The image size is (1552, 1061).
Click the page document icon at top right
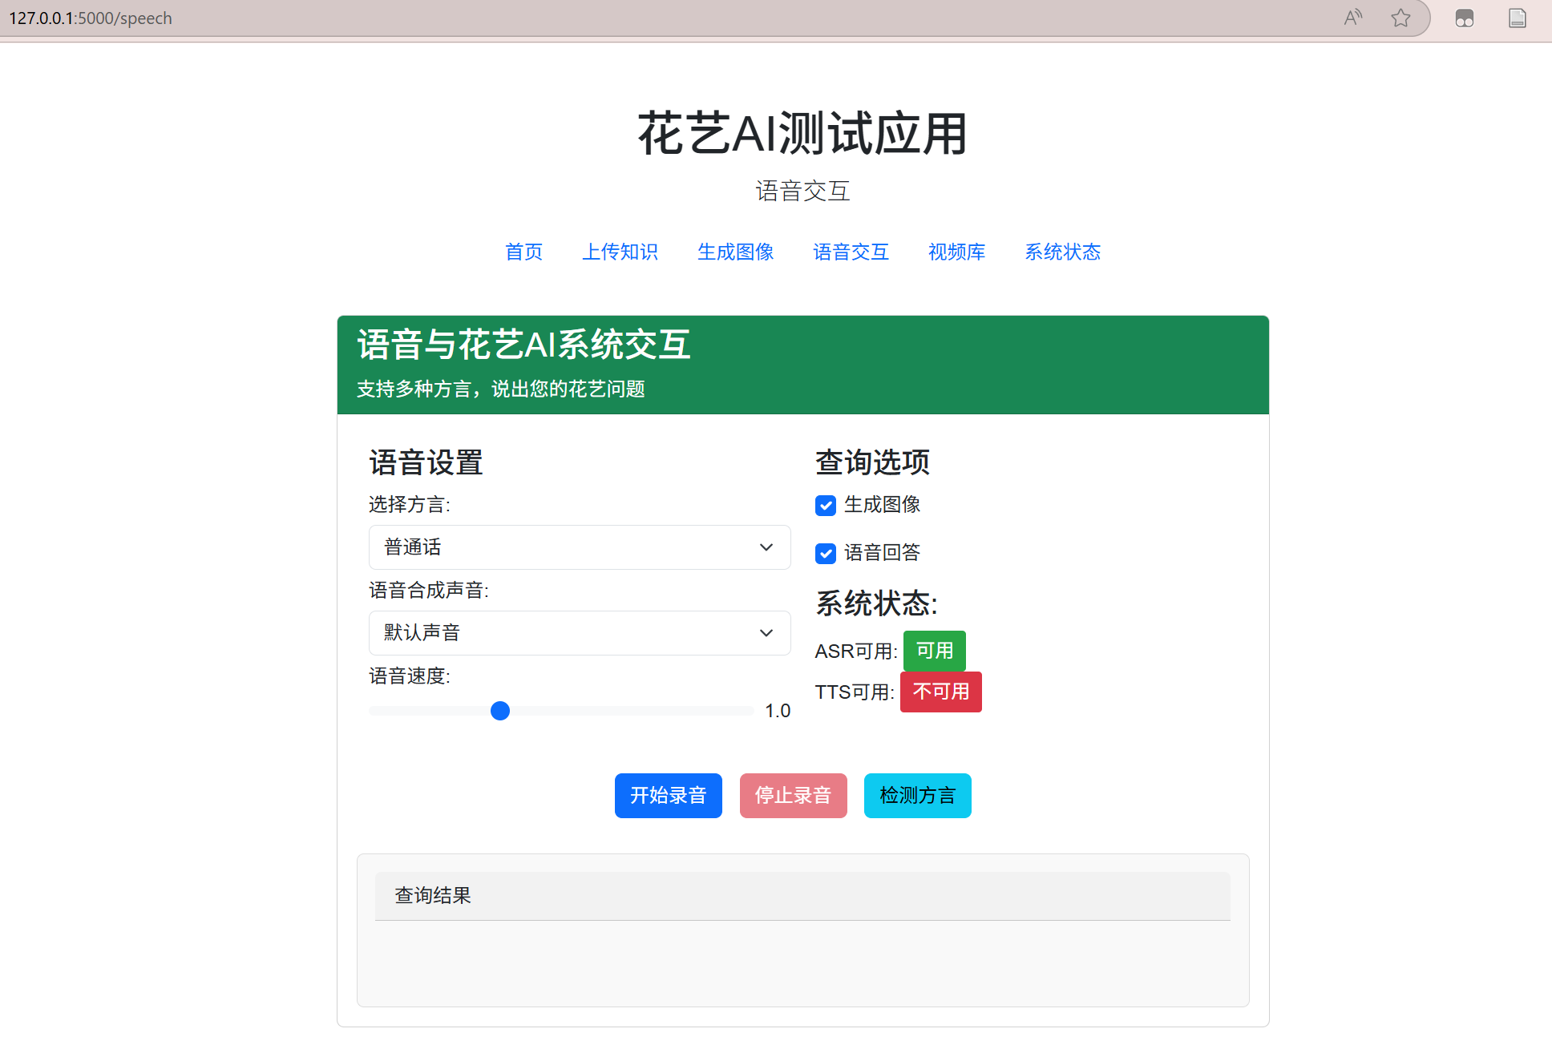1517,18
